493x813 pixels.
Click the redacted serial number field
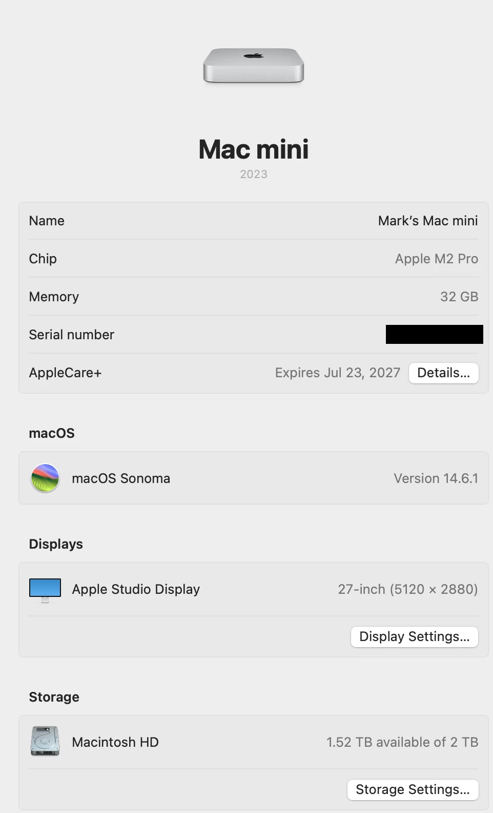(435, 334)
